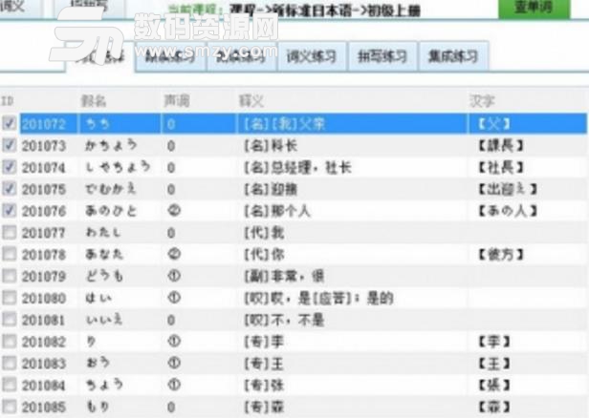Select the meaning [专]王

coord(264,364)
